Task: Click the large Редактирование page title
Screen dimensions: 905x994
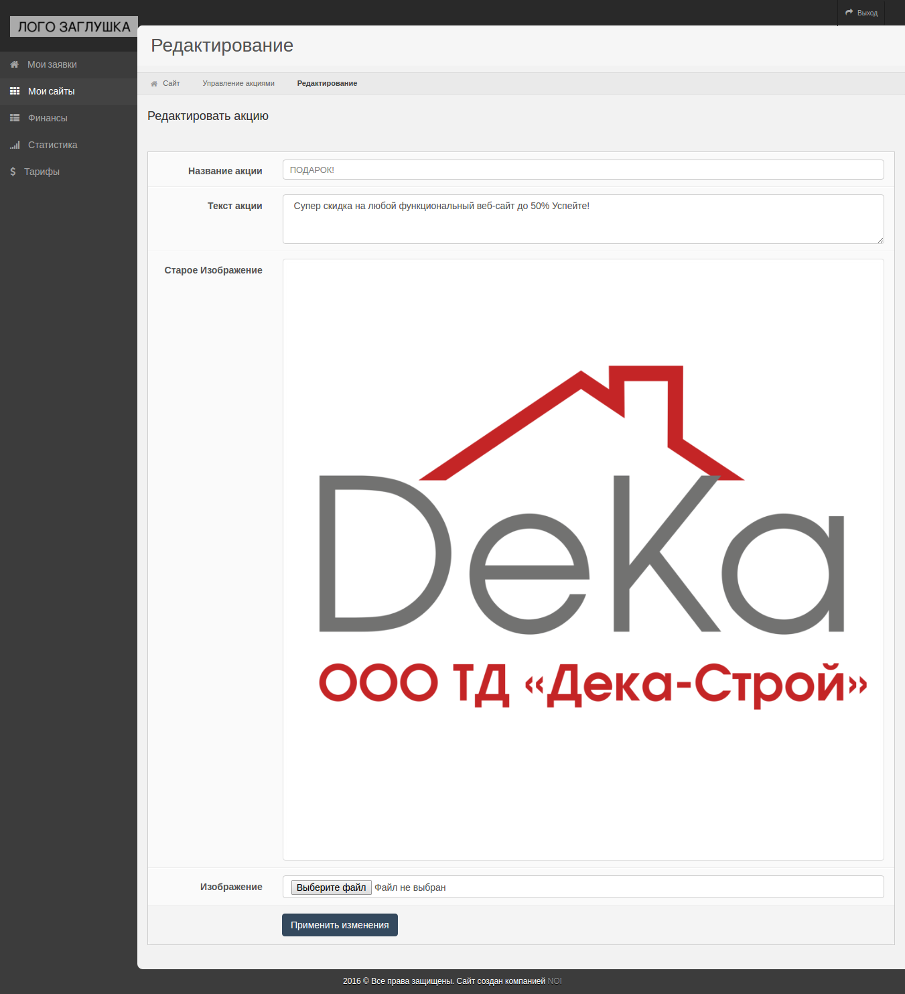Action: pos(222,46)
